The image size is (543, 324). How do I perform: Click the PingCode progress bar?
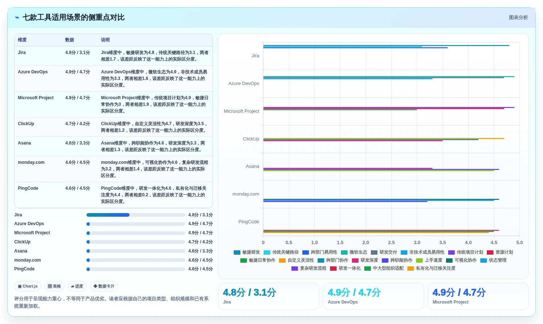[136, 269]
